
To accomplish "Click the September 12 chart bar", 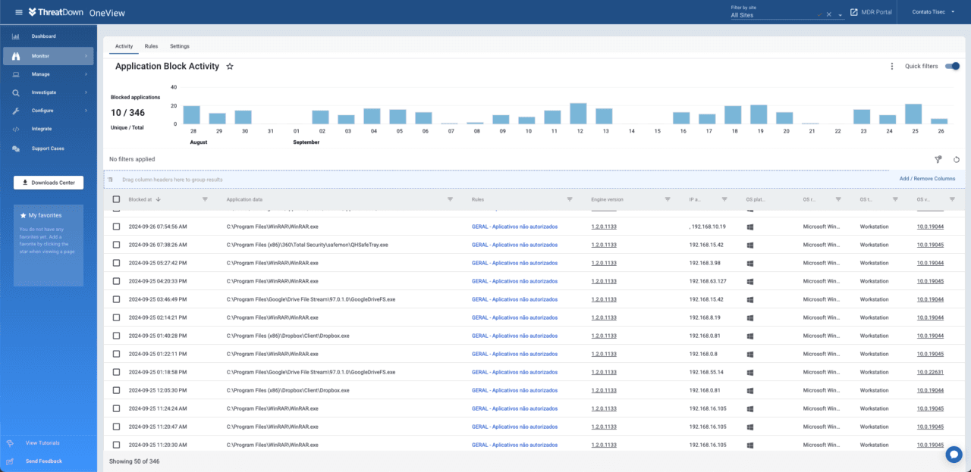I will (x=578, y=114).
